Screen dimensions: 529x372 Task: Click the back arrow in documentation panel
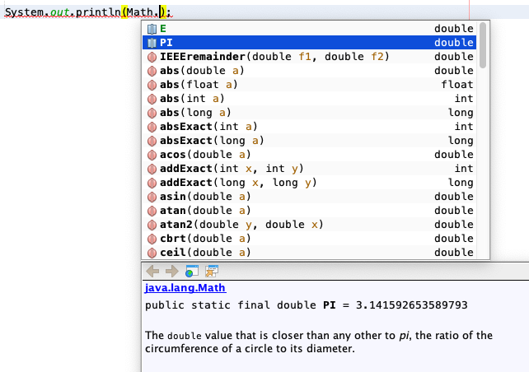[x=152, y=271]
